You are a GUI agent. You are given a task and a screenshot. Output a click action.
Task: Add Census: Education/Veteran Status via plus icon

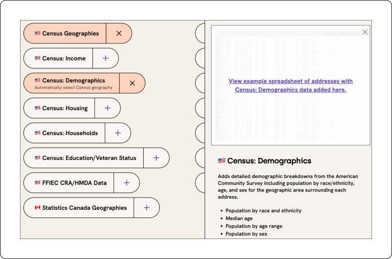(x=156, y=158)
